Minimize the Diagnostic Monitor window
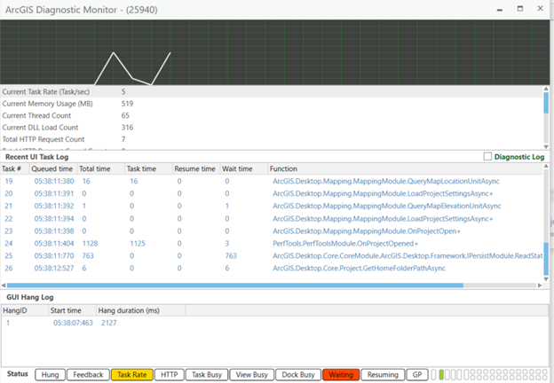Image resolution: width=554 pixels, height=383 pixels. click(x=500, y=9)
